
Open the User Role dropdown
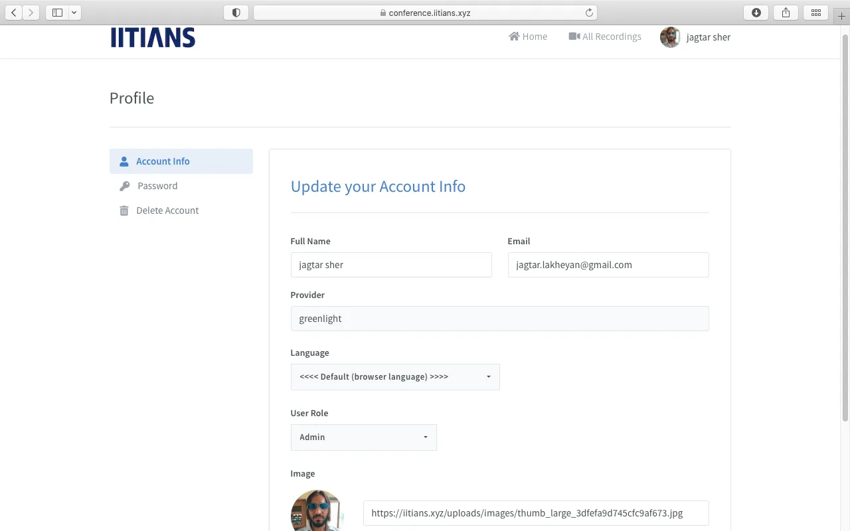tap(364, 437)
